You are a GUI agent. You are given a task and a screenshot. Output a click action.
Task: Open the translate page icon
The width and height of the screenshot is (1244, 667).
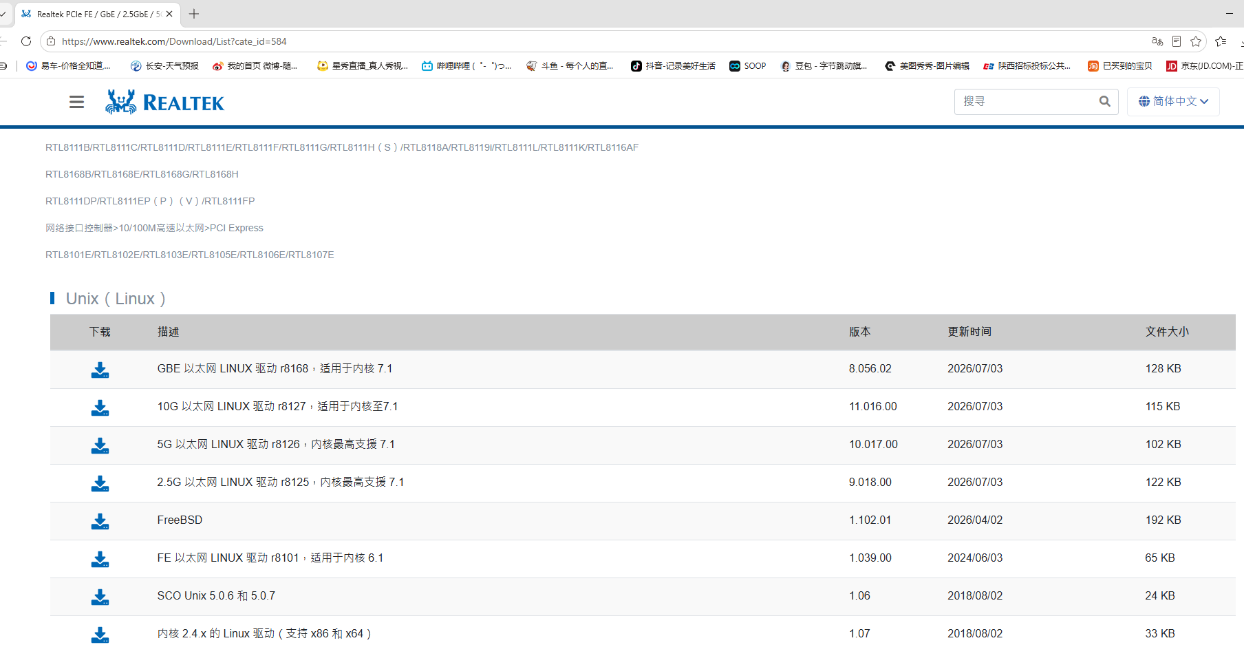[1157, 41]
